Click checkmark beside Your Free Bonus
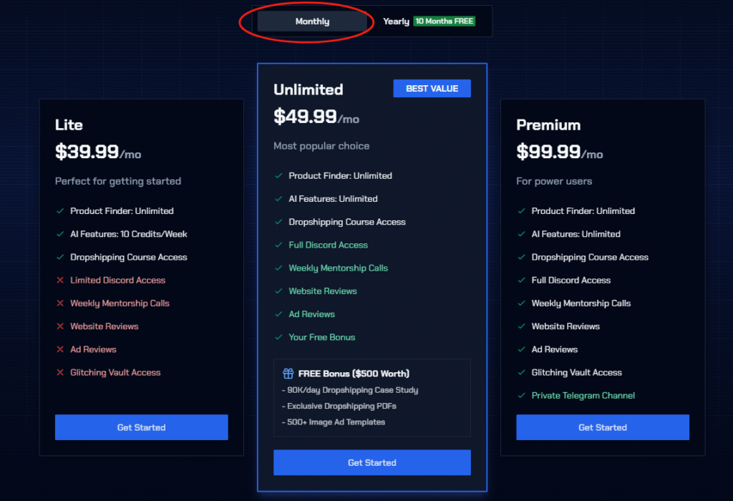Screen dimensions: 733x501 tap(278, 338)
